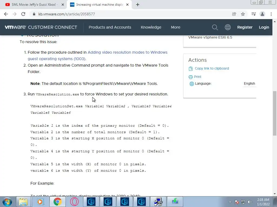The image size is (277, 207).
Task: Open Adding video resolution modes link
Action: coord(97,56)
